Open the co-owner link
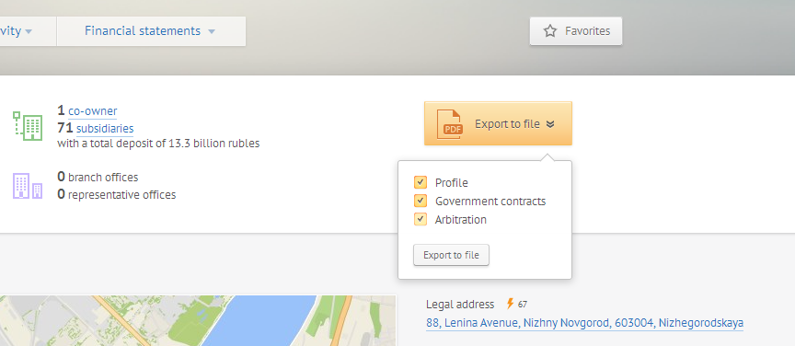Viewport: 795px width, 346px height. (92, 111)
